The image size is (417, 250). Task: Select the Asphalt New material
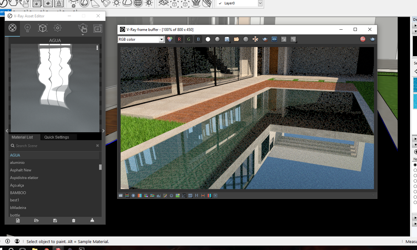[x=21, y=170]
